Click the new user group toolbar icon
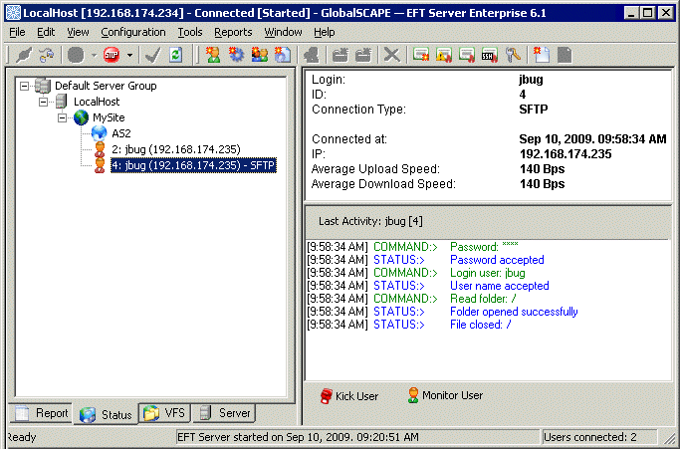This screenshot has height=449, width=680. coord(259,55)
